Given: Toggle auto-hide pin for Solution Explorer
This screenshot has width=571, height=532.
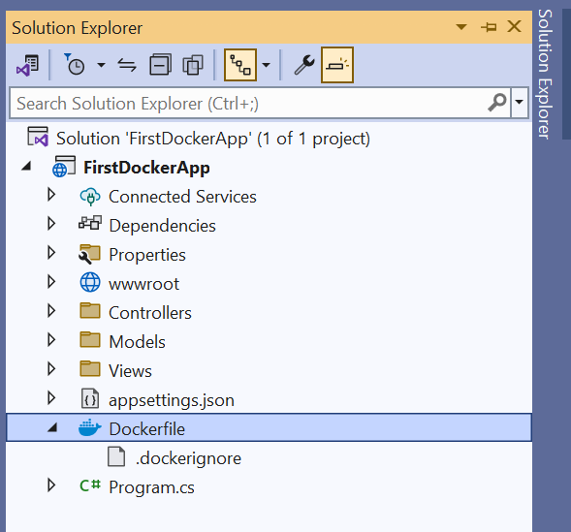Looking at the screenshot, I should coord(489,27).
